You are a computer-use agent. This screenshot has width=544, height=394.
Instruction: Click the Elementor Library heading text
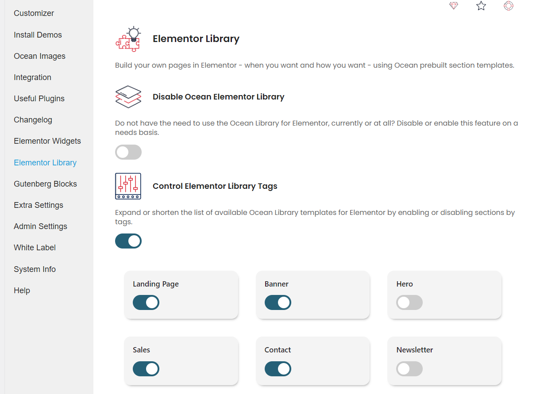click(x=196, y=39)
